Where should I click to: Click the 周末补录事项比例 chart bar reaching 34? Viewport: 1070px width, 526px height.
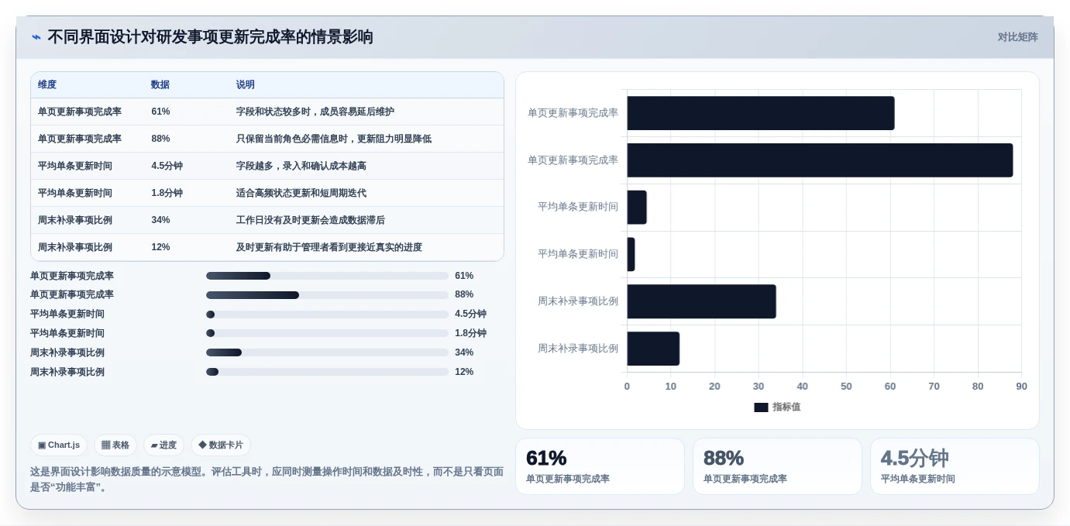(x=702, y=301)
